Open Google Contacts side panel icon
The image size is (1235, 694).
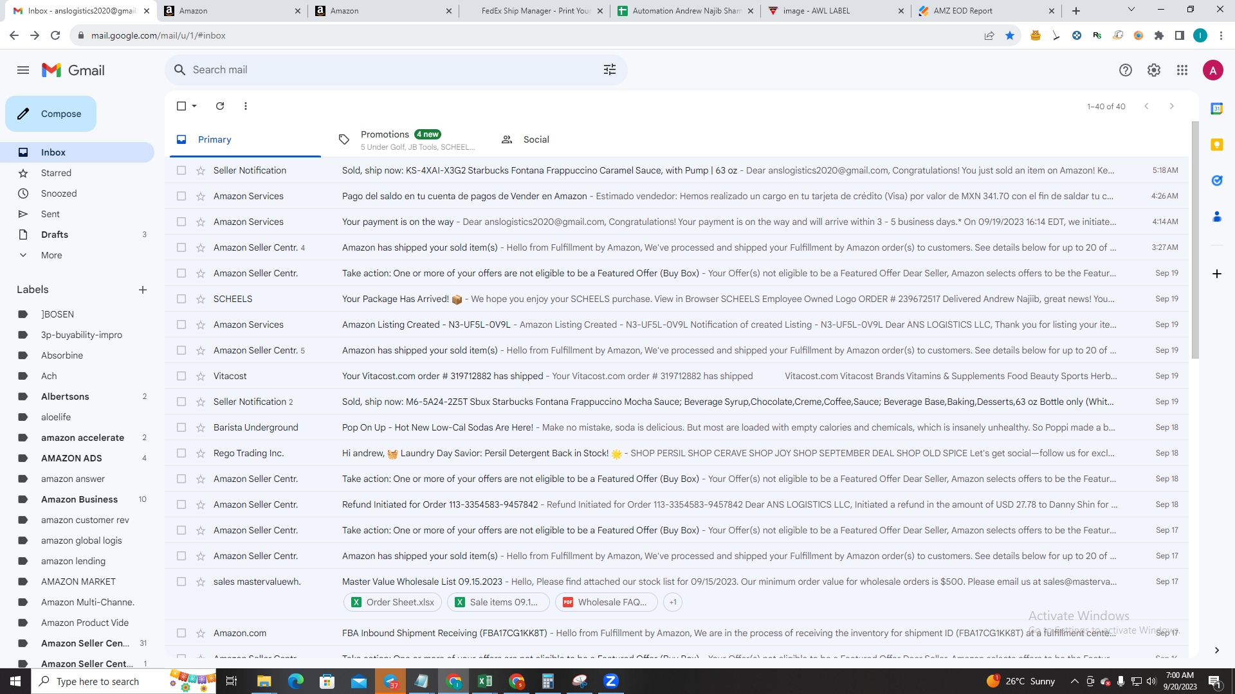coord(1217,217)
